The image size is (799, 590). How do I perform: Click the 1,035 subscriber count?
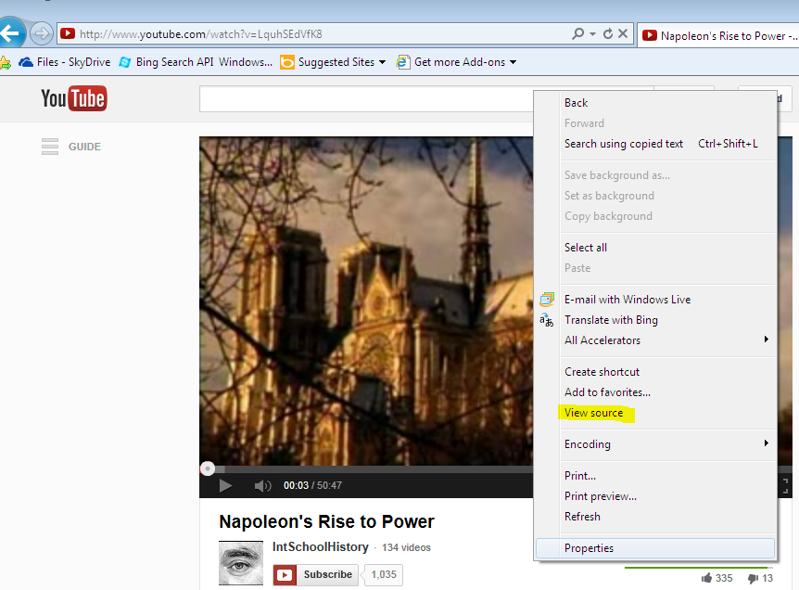tap(384, 575)
